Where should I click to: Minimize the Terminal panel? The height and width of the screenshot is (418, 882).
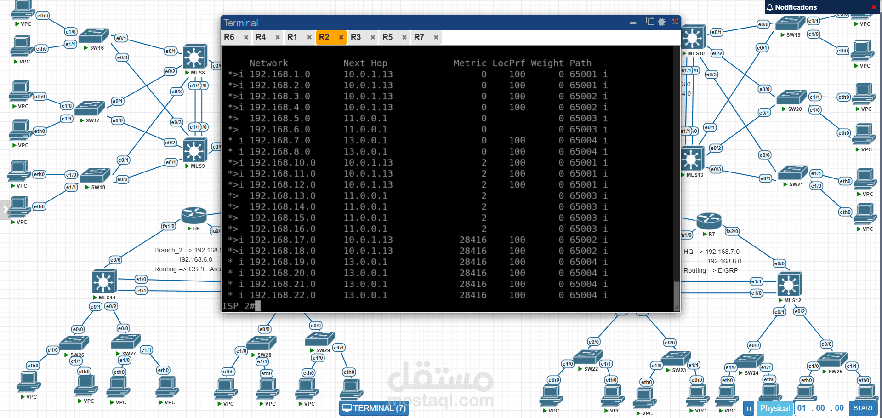tap(633, 23)
